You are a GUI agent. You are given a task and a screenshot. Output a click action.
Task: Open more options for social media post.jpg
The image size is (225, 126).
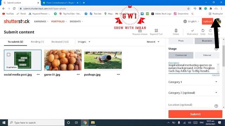click(x=38, y=75)
